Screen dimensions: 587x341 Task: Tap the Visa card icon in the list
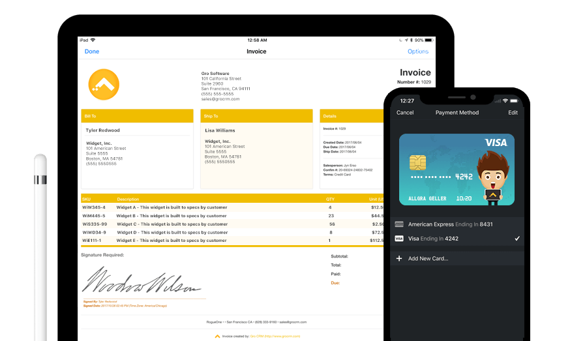coord(399,239)
